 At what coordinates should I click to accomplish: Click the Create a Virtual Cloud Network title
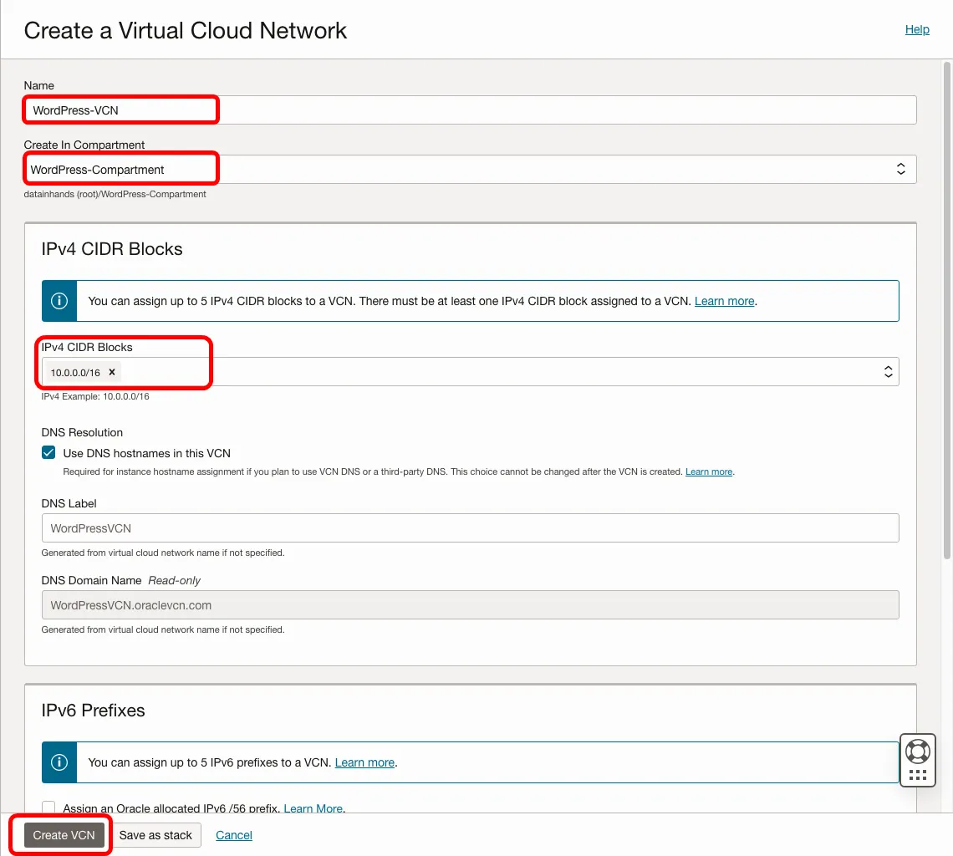[x=186, y=30]
